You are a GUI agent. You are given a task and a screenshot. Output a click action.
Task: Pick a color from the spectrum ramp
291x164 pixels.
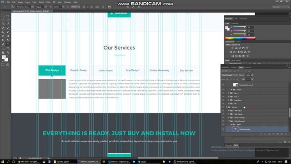pyautogui.click(x=240, y=38)
